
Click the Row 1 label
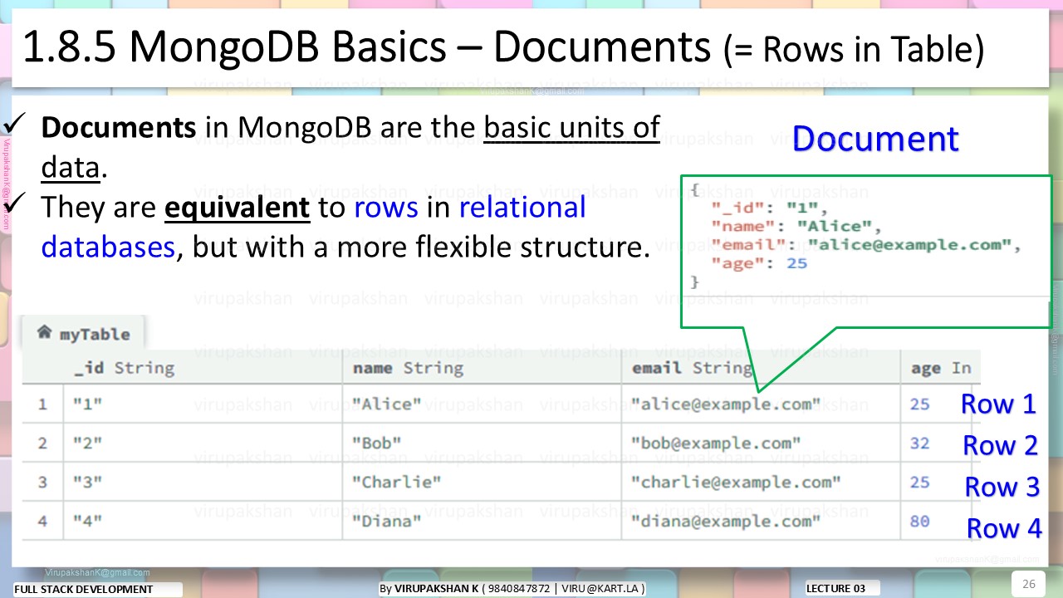998,404
